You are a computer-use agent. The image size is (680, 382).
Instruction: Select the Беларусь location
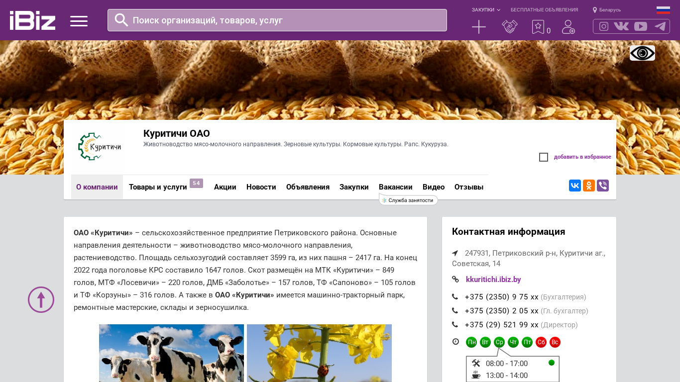(x=607, y=10)
